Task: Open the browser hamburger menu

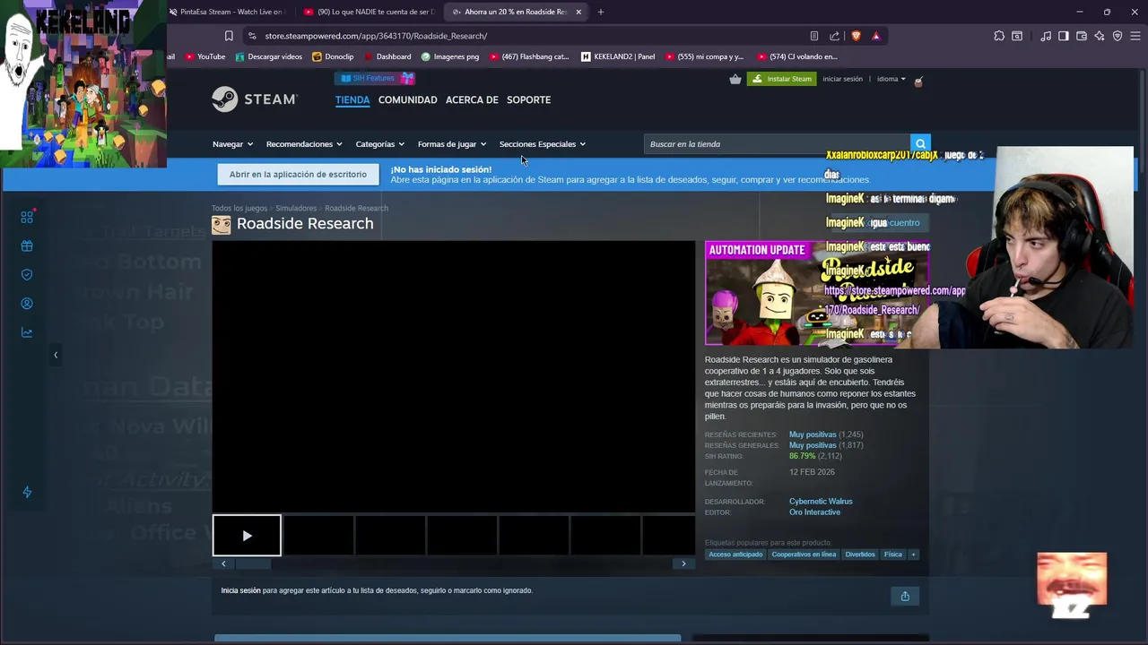Action: pos(1135,36)
